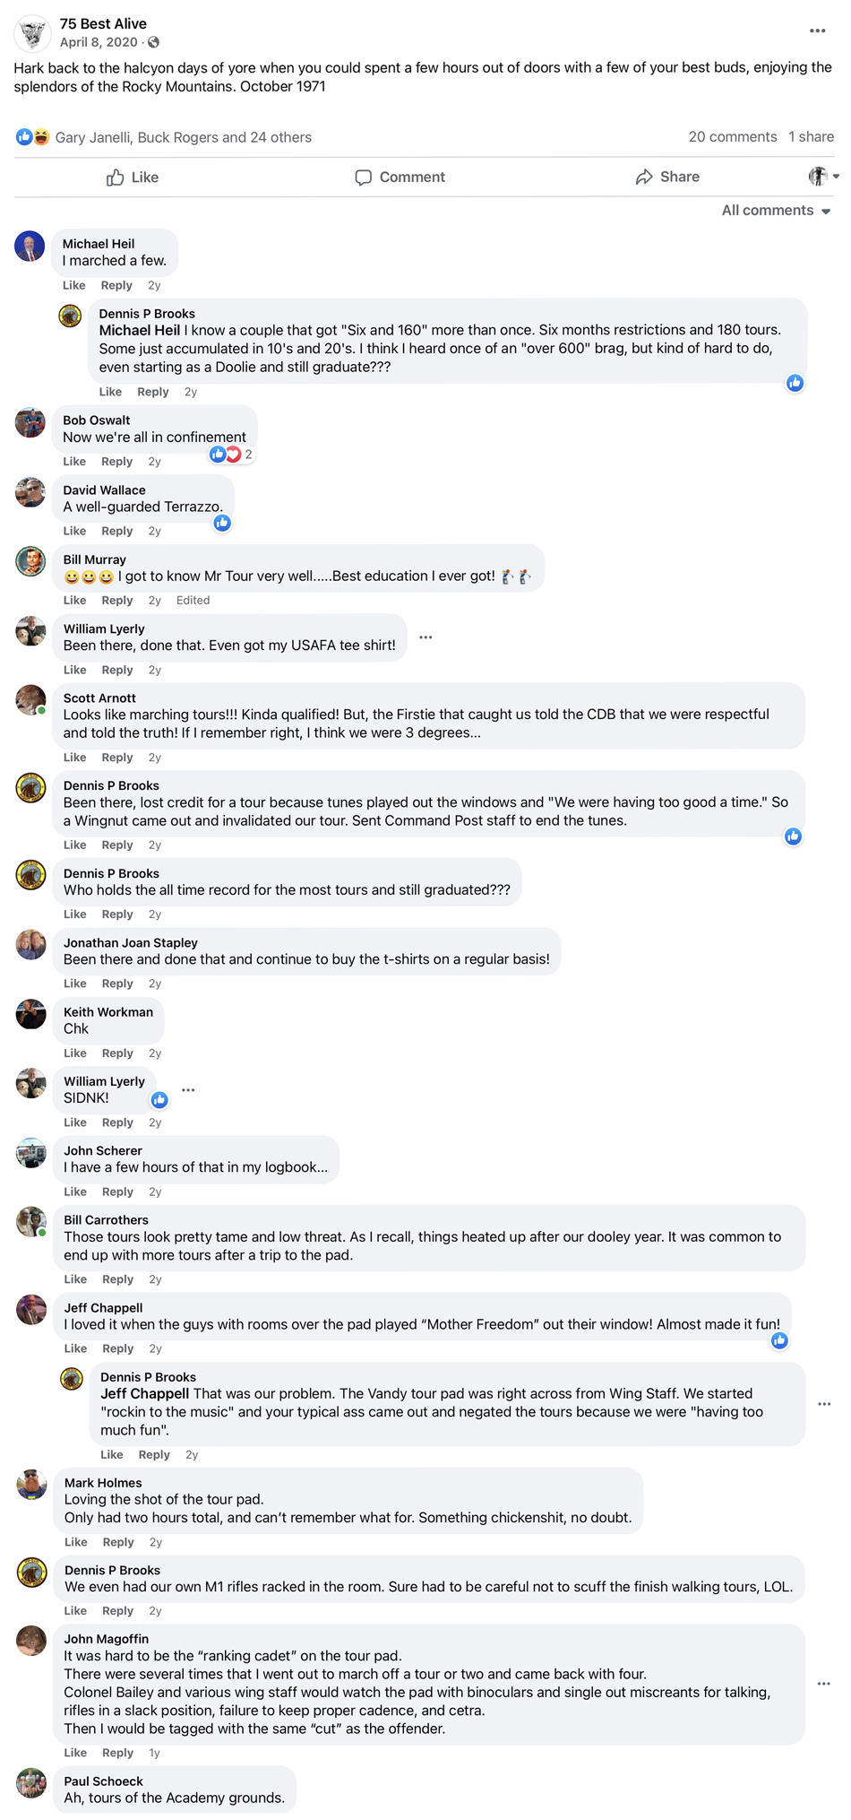This screenshot has width=851, height=1820.
Task: Like Scott Arnott's comment
Action: pyautogui.click(x=75, y=758)
